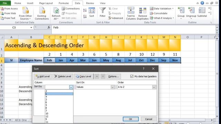Switch to the Home tab
Image resolution: width=221 pixels, height=124 pixels.
tap(18, 3)
